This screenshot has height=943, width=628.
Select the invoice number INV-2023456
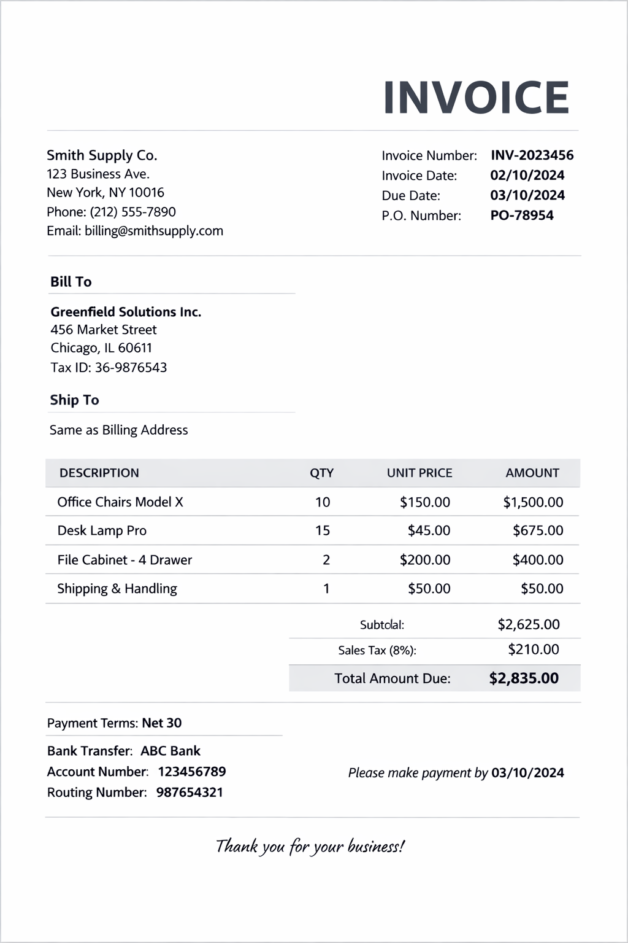(532, 155)
